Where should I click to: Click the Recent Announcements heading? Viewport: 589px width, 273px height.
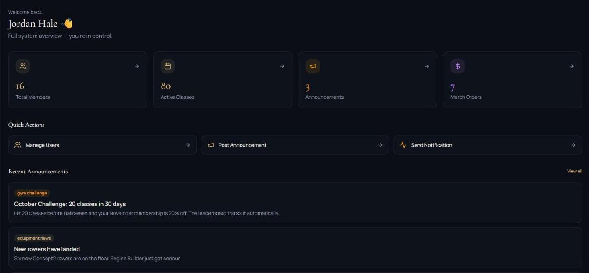pos(38,171)
